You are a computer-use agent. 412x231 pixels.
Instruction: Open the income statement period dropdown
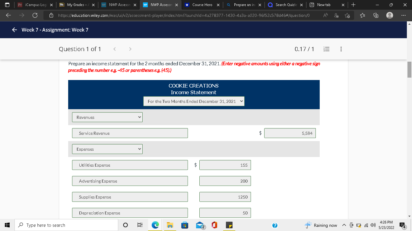pyautogui.click(x=194, y=101)
